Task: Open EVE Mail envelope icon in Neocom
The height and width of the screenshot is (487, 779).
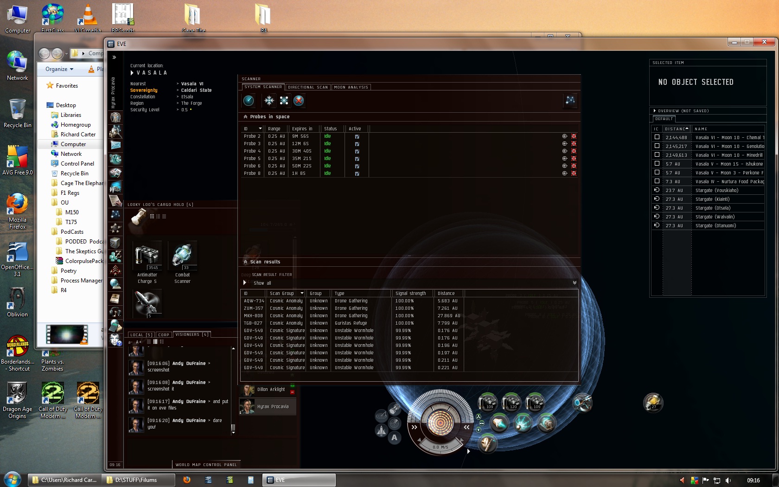Action: (115, 145)
